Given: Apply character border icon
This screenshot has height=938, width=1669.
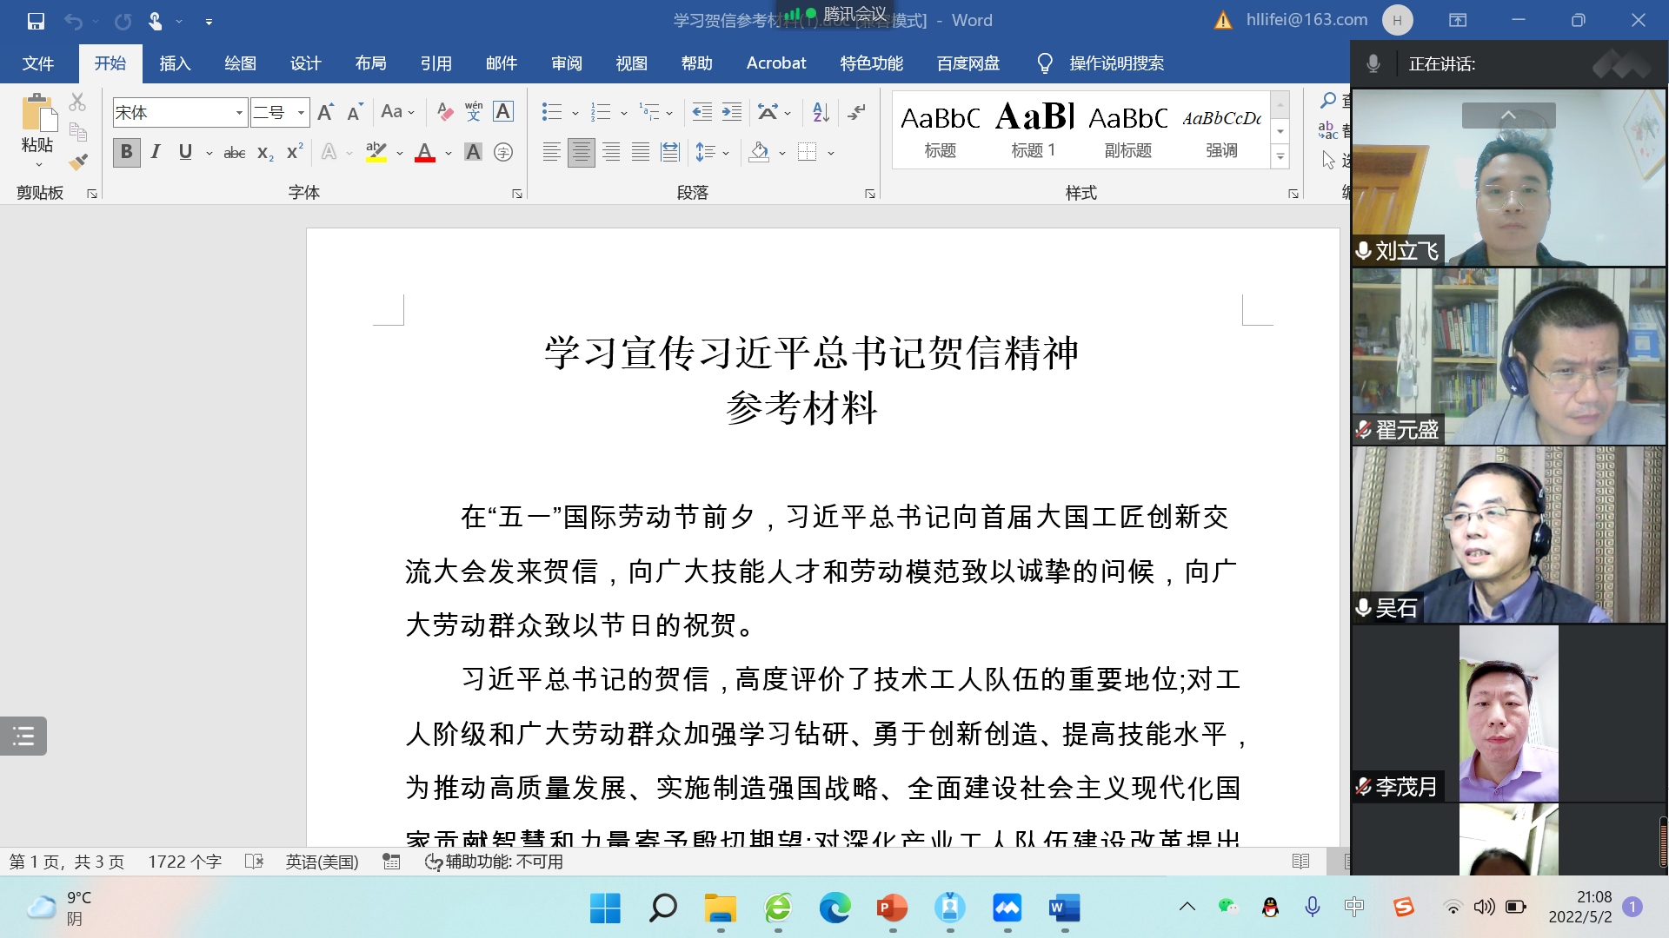Looking at the screenshot, I should [x=503, y=112].
